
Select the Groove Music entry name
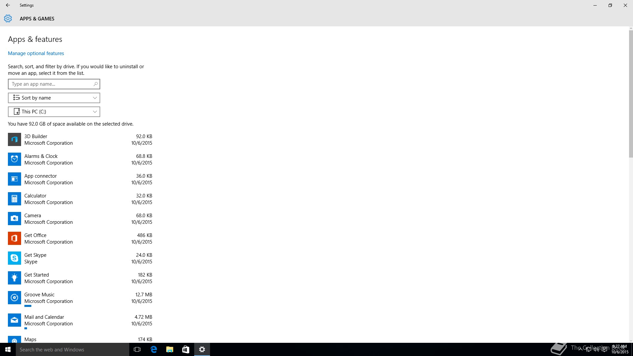pos(39,295)
